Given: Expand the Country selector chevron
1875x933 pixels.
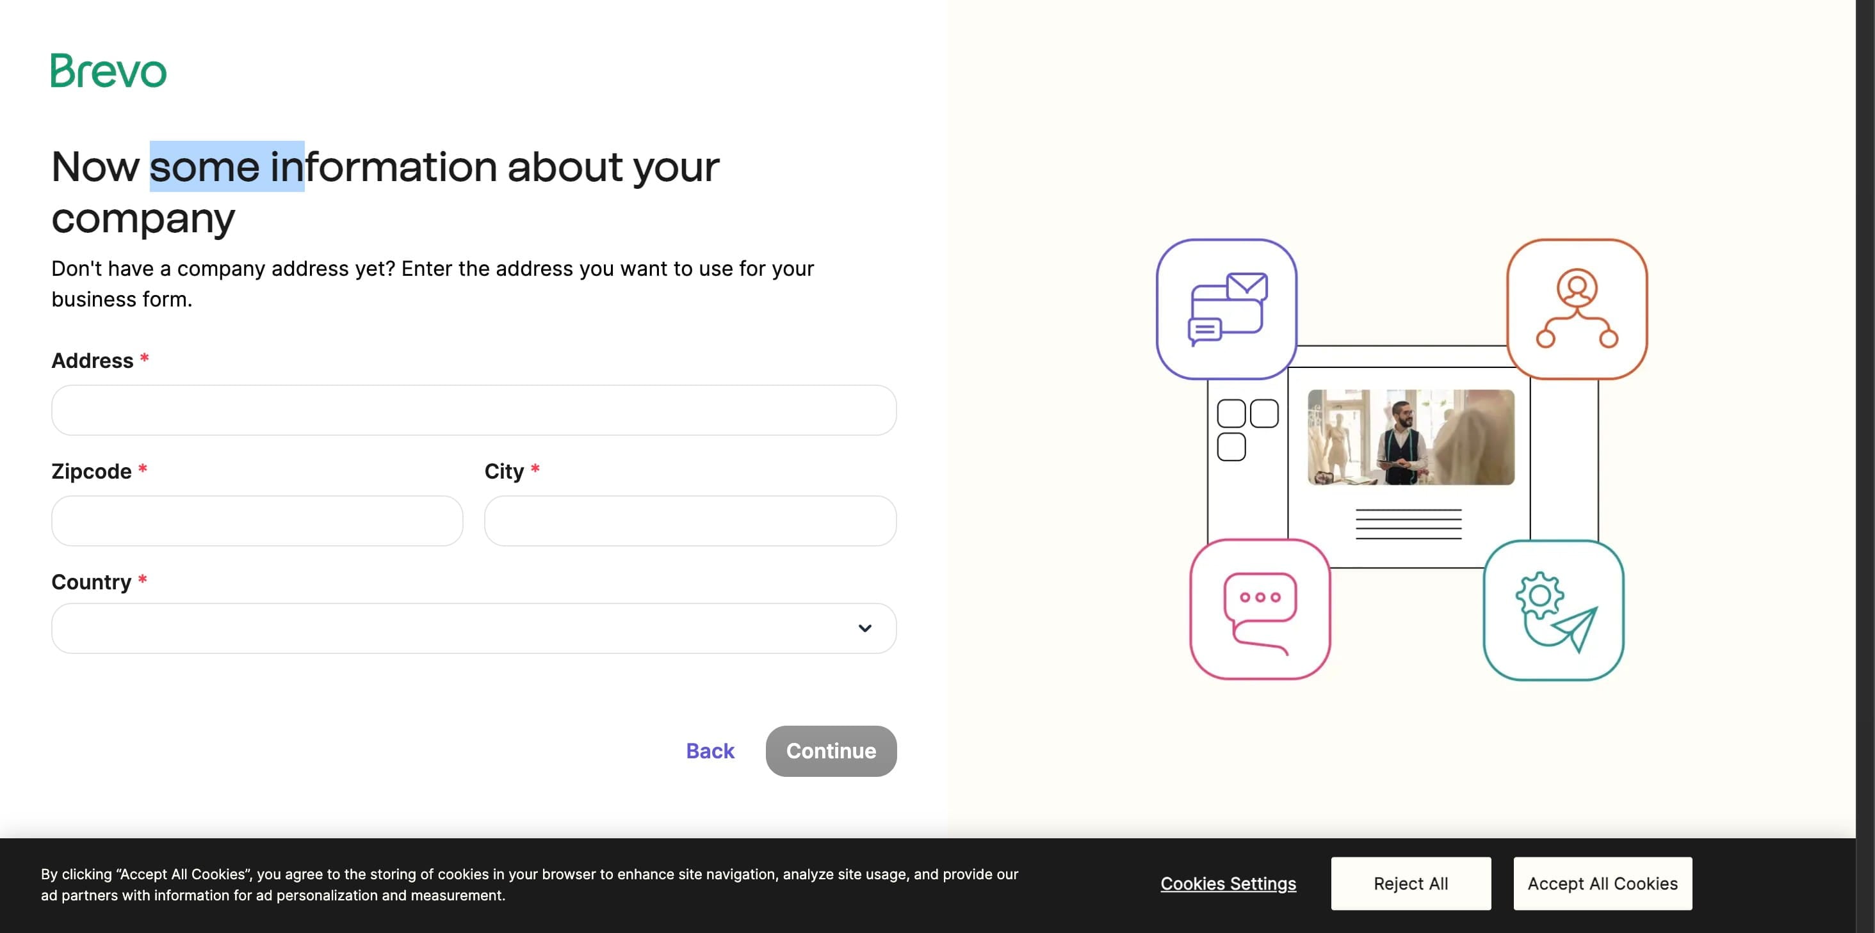Looking at the screenshot, I should coord(864,628).
